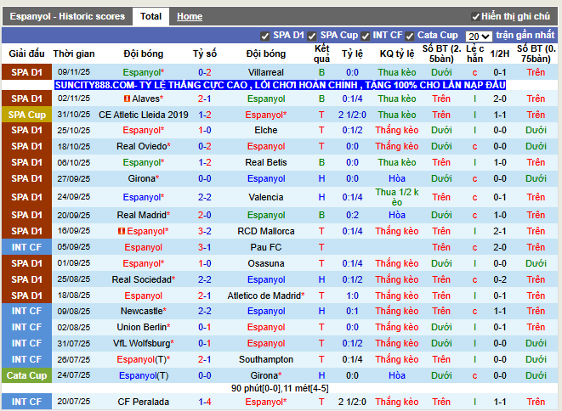Open the 0-2 score against Villarreal
The width and height of the screenshot is (562, 411).
[205, 72]
